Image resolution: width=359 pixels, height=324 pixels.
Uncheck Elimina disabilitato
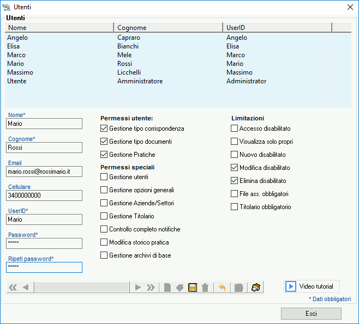(234, 181)
